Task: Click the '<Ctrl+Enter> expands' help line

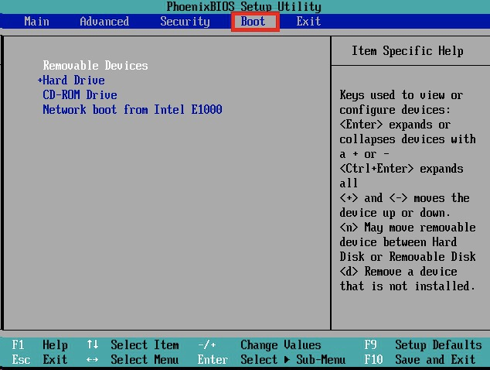Action: click(x=401, y=169)
